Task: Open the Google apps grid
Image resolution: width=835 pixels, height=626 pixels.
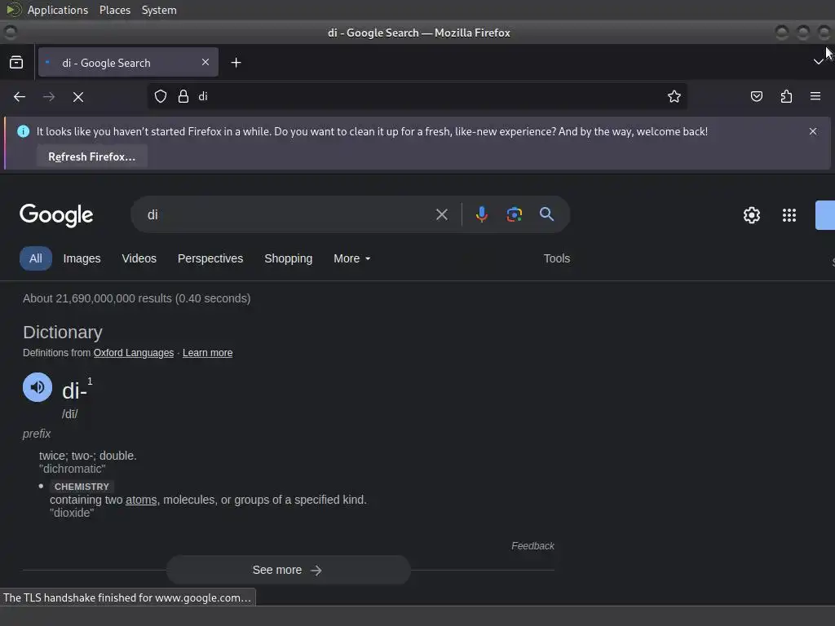Action: (789, 215)
